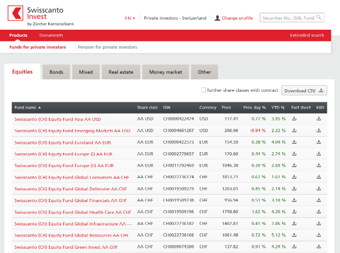Download KIID for Global Defensive AA CHF
The image size is (340, 253).
[x=319, y=188]
